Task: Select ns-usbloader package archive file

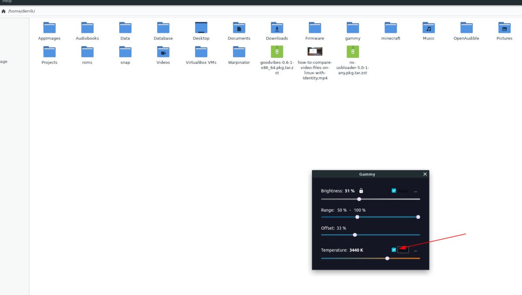Action: 352,52
